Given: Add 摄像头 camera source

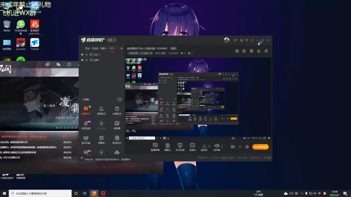Looking at the screenshot, I should pos(168,147).
